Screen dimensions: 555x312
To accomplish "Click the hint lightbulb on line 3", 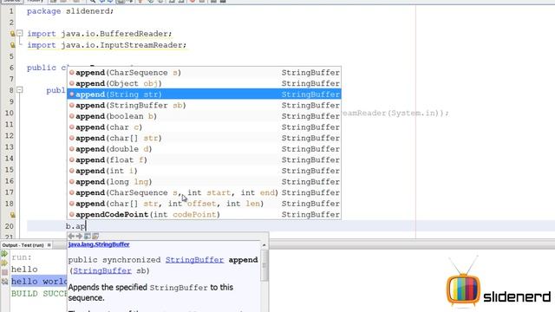I will pos(12,34).
